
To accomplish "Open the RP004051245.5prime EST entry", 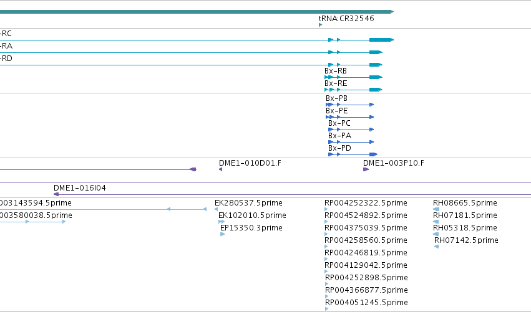I will pyautogui.click(x=366, y=303).
